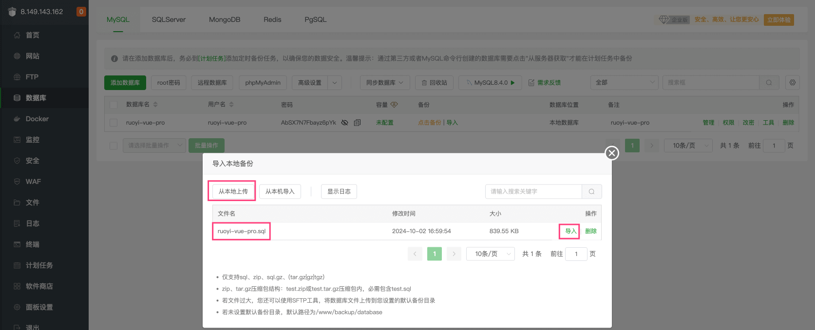Click 导入 link for ruoyi-vue-pro.sql
The width and height of the screenshot is (815, 330).
(570, 231)
